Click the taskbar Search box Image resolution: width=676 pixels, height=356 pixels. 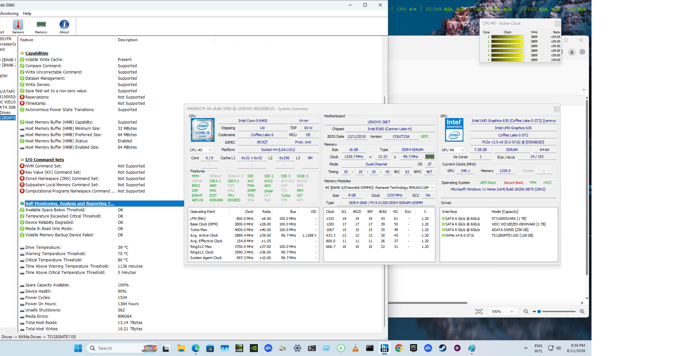(x=123, y=348)
